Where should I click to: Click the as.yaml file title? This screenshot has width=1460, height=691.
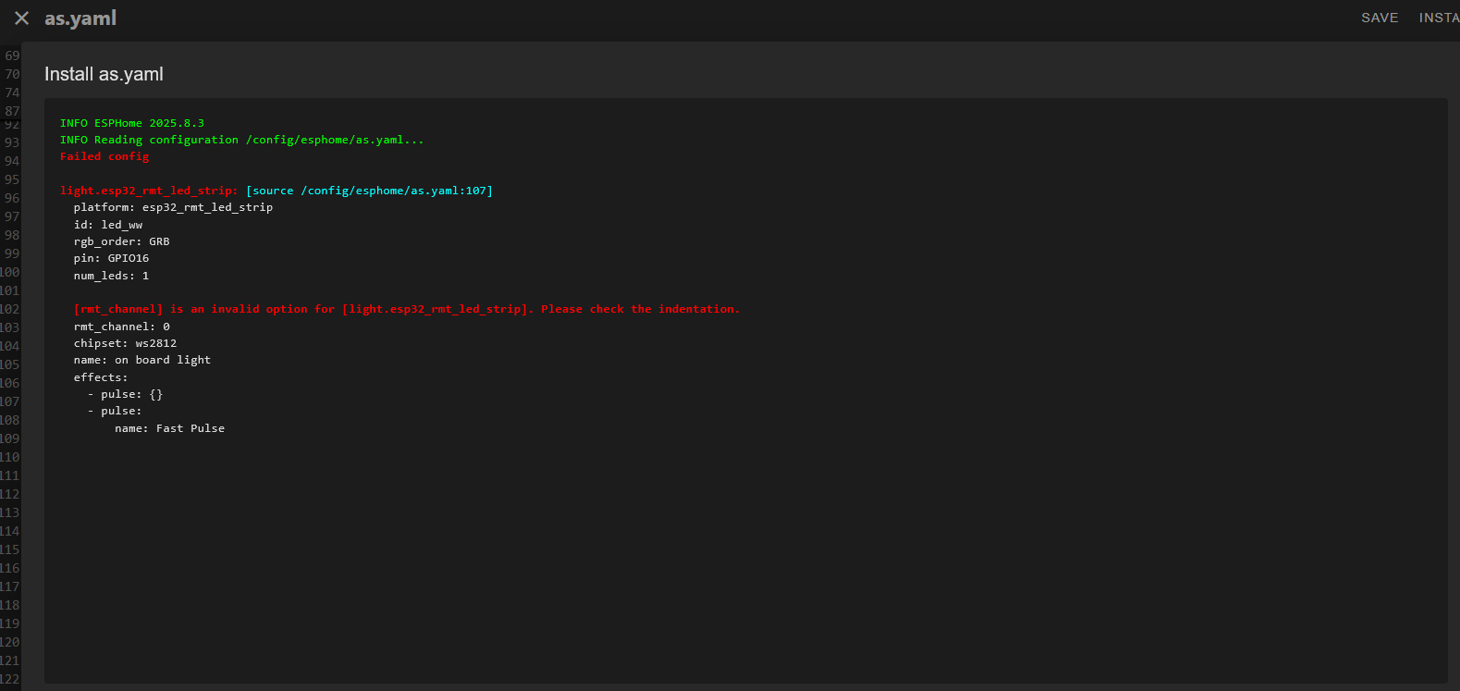tap(80, 19)
